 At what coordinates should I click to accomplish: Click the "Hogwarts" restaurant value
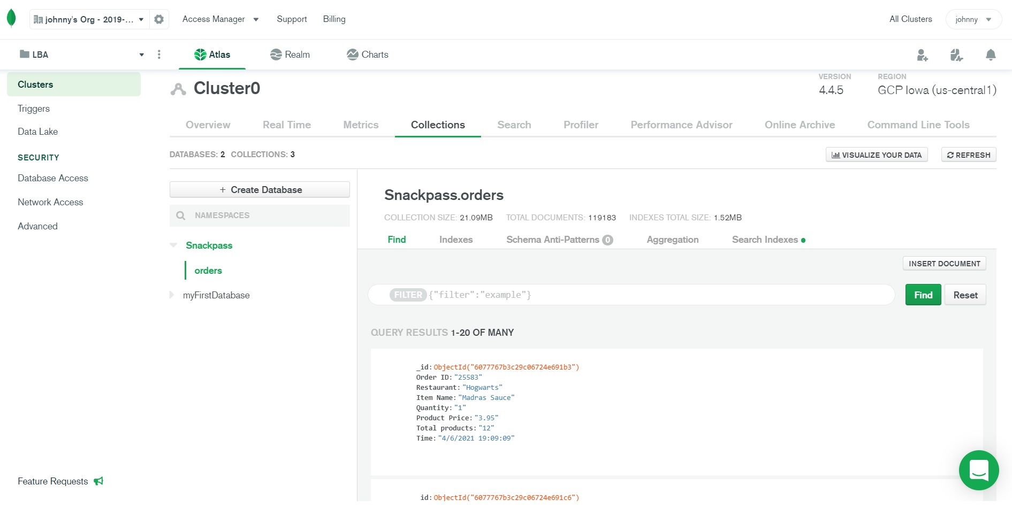point(482,387)
